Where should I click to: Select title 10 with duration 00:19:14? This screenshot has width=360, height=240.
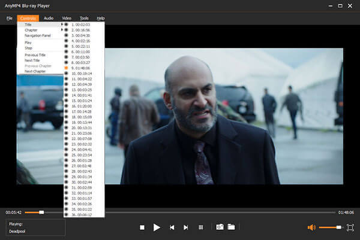click(82, 74)
